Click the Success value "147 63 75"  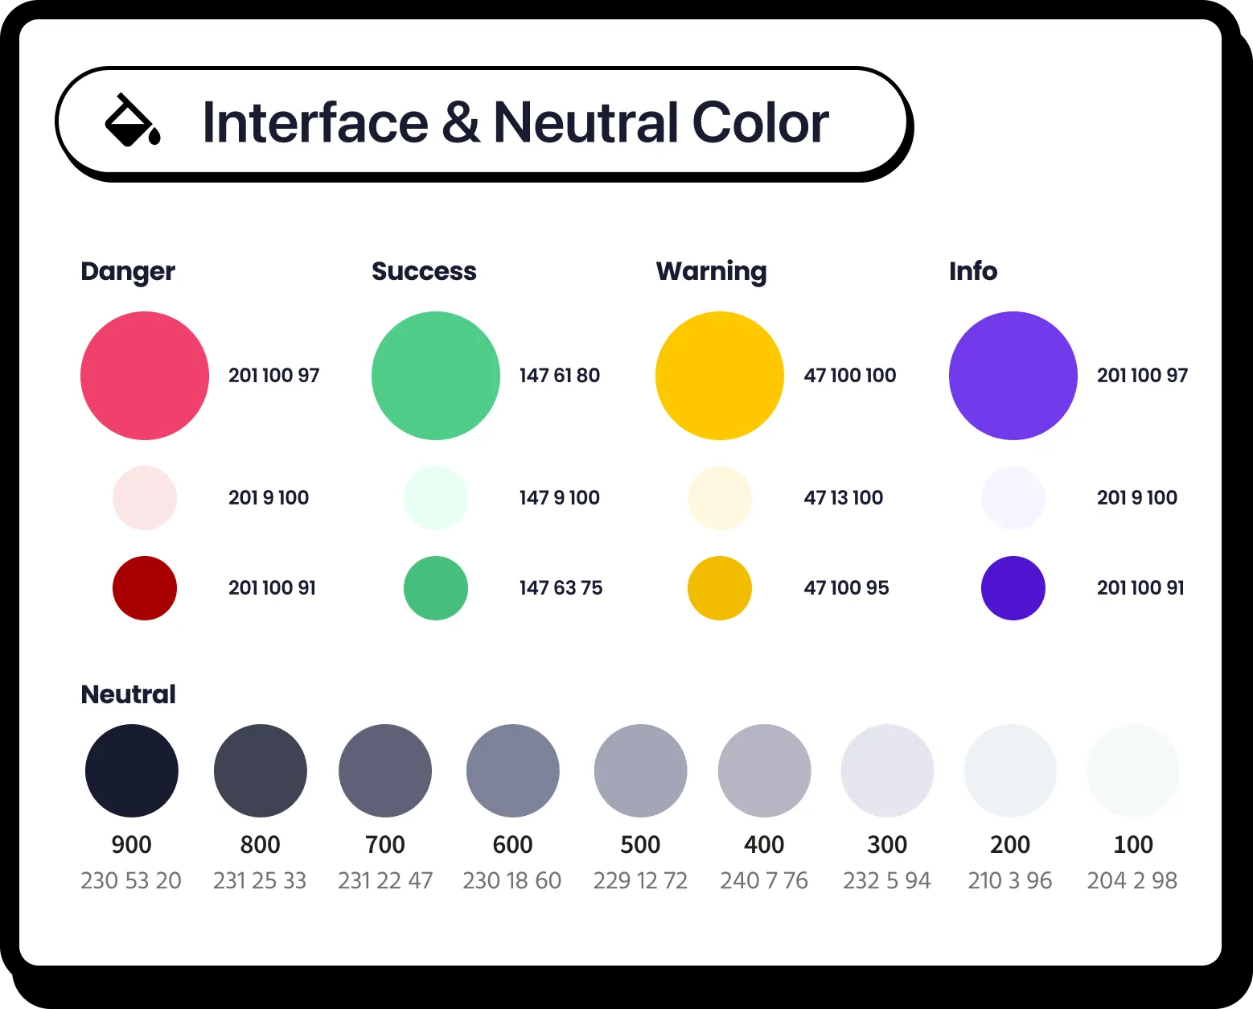pos(561,588)
